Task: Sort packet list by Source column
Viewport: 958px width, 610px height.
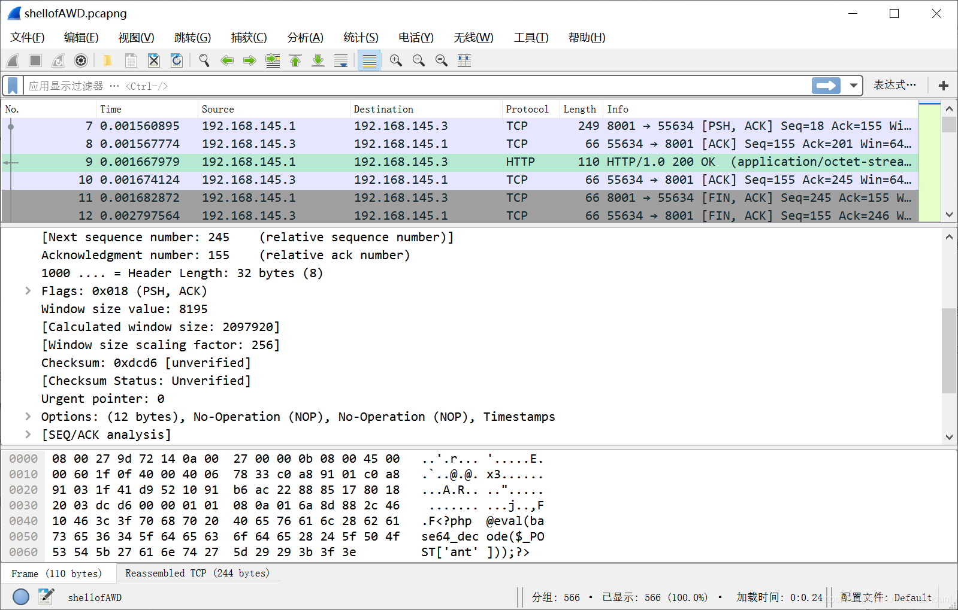Action: 274,109
